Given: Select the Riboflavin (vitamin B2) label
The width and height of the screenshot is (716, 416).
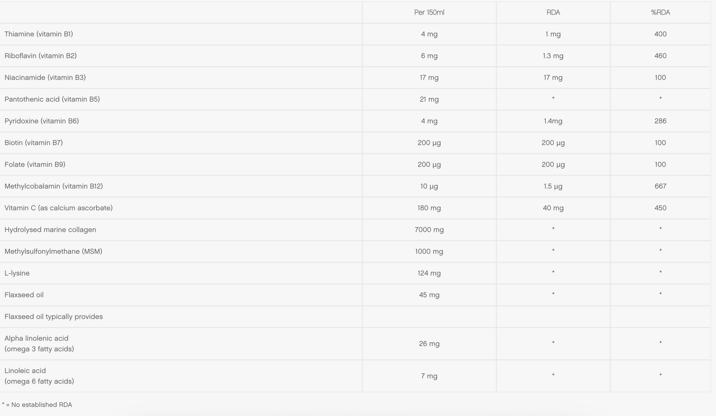Looking at the screenshot, I should point(41,56).
